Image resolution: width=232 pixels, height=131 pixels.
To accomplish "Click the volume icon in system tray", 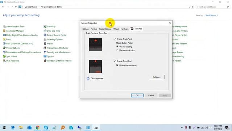I will tap(206, 128).
